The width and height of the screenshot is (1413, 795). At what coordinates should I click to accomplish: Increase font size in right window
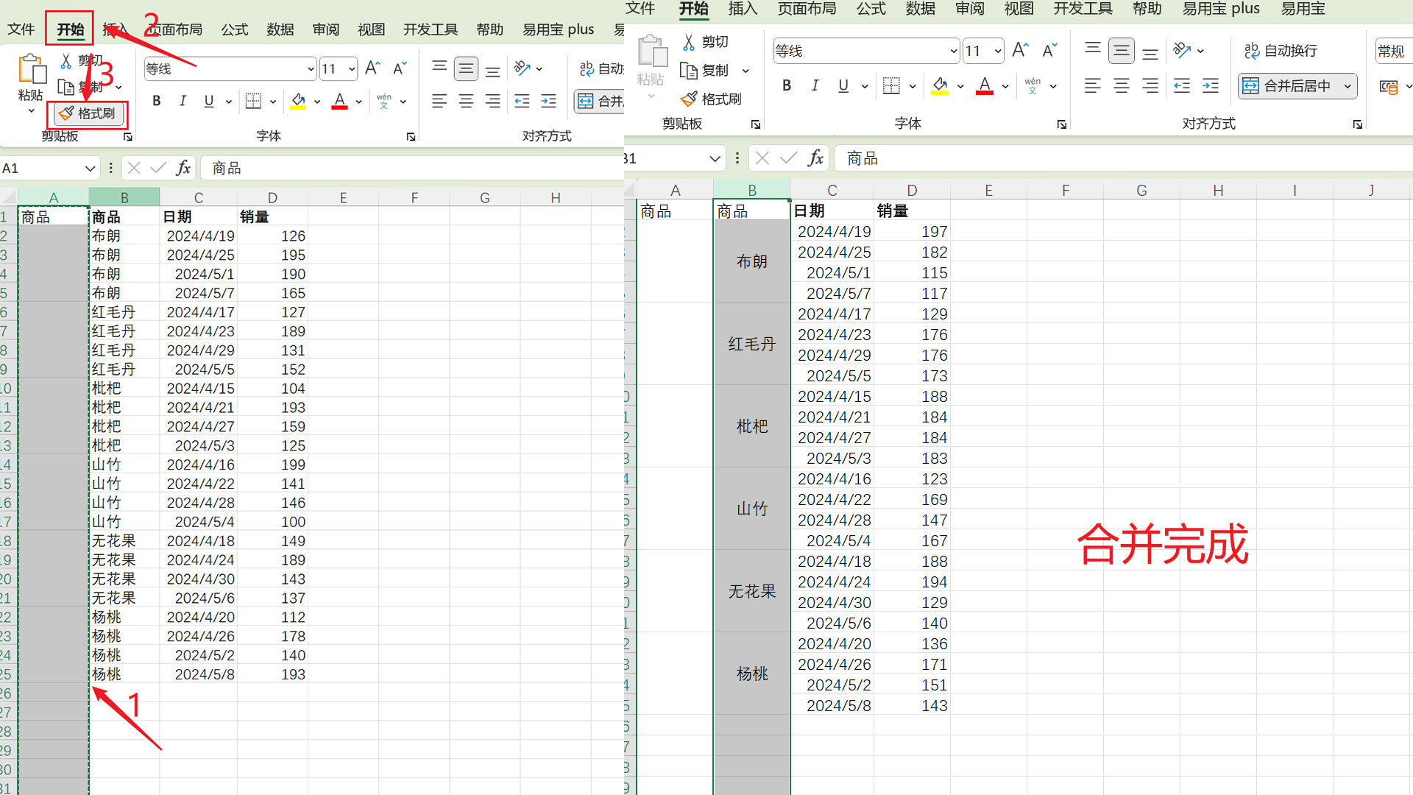[1020, 50]
